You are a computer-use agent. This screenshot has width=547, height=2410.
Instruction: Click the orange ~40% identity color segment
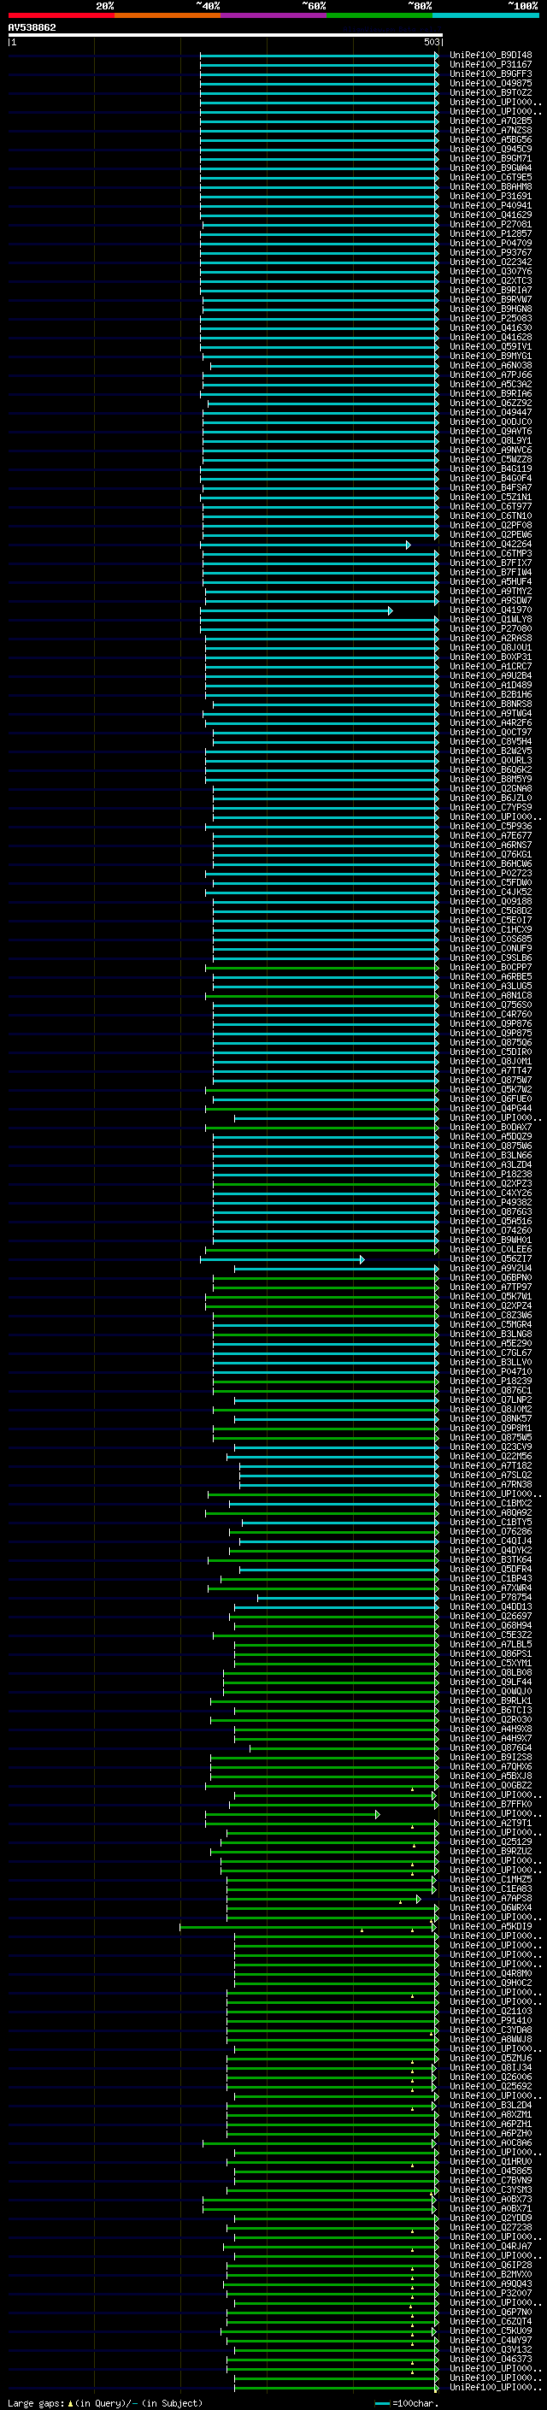pyautogui.click(x=168, y=15)
